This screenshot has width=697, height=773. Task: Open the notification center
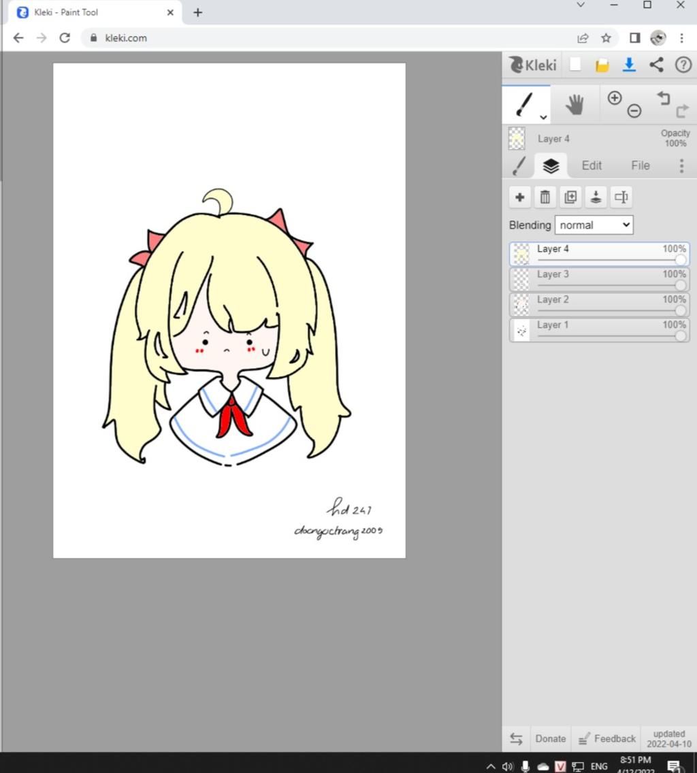pos(675,766)
